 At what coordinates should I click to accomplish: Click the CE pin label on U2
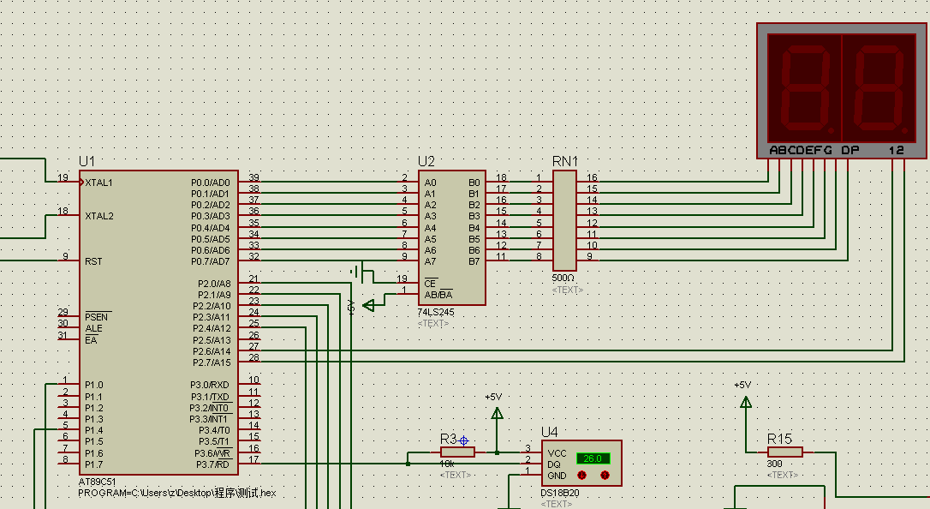[431, 284]
